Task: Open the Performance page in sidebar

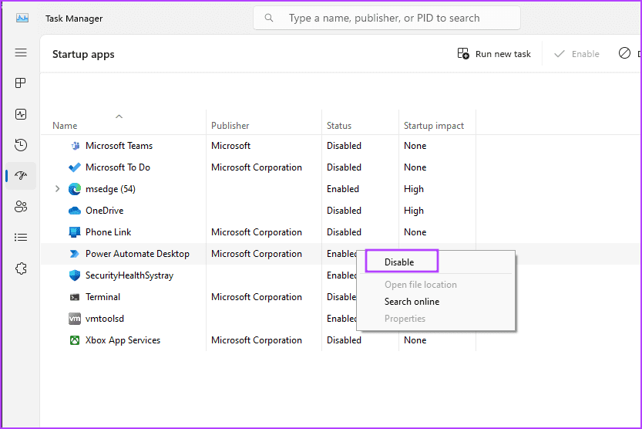Action: (21, 114)
